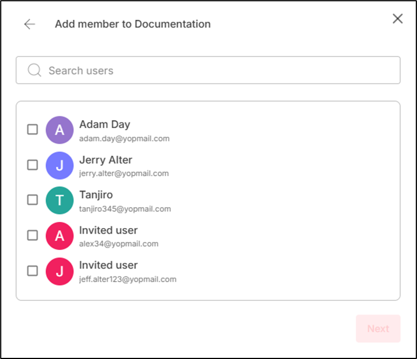Close the Add member dialog
Viewport: 417px width, 359px height.
pyautogui.click(x=397, y=19)
